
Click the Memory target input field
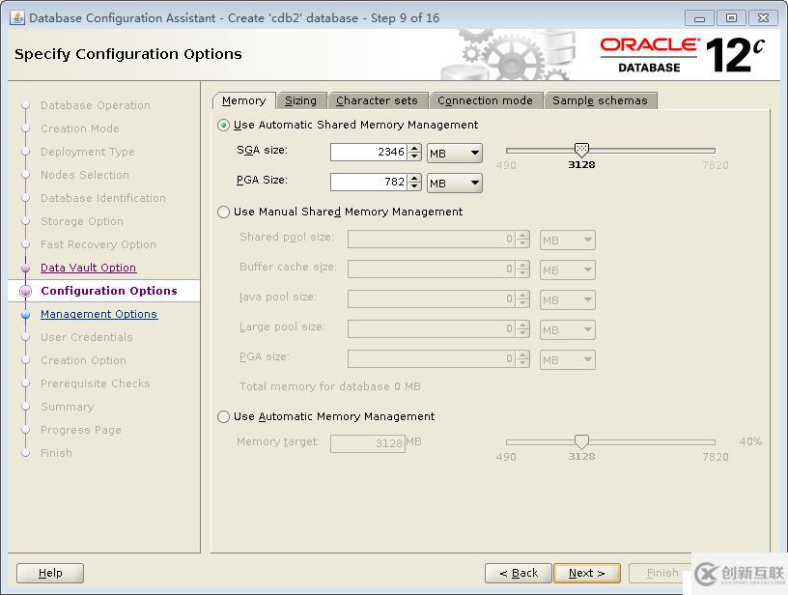(368, 443)
